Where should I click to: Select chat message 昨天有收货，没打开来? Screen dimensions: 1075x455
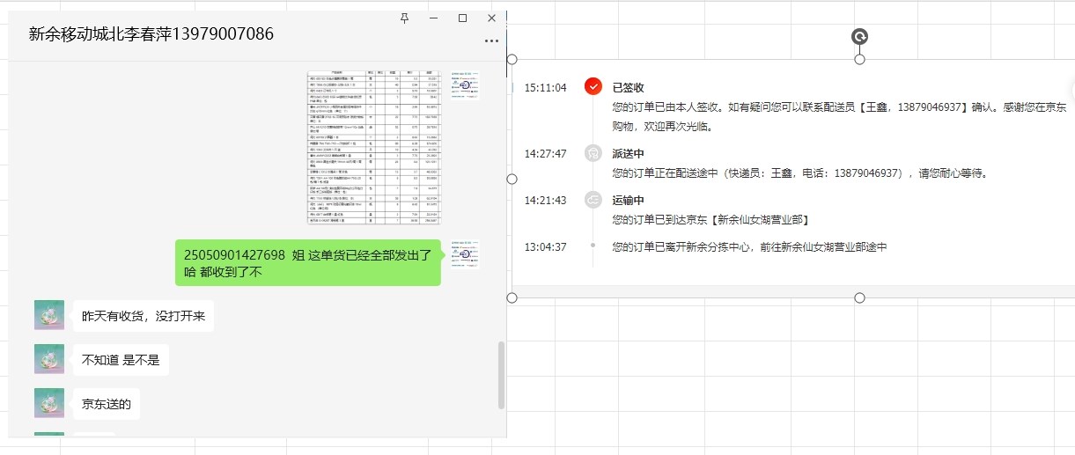(144, 316)
